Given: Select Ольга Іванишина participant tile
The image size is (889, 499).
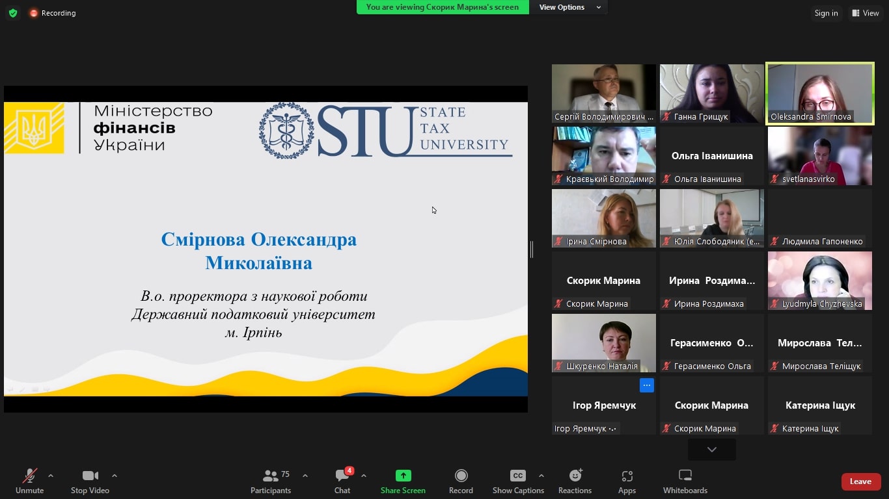Looking at the screenshot, I should click(712, 156).
